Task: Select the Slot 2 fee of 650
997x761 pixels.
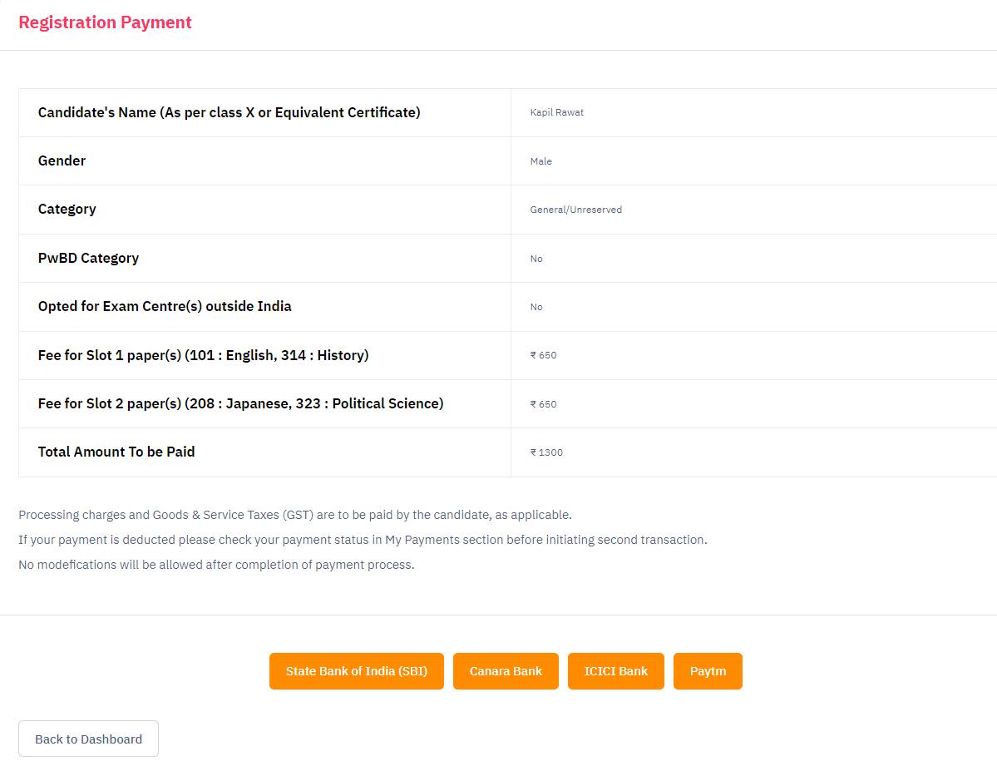Action: (x=544, y=404)
